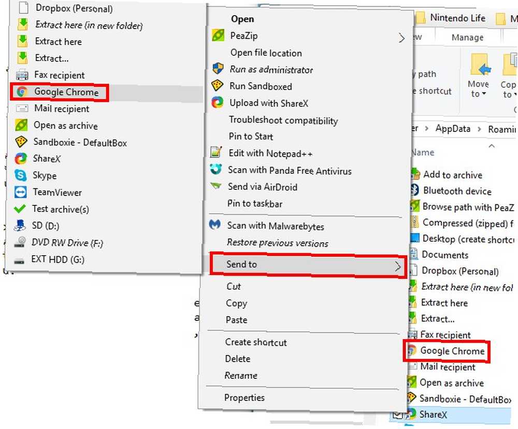The image size is (518, 429).
Task: Click the EXT HDD (G:) drive icon
Action: (x=19, y=261)
